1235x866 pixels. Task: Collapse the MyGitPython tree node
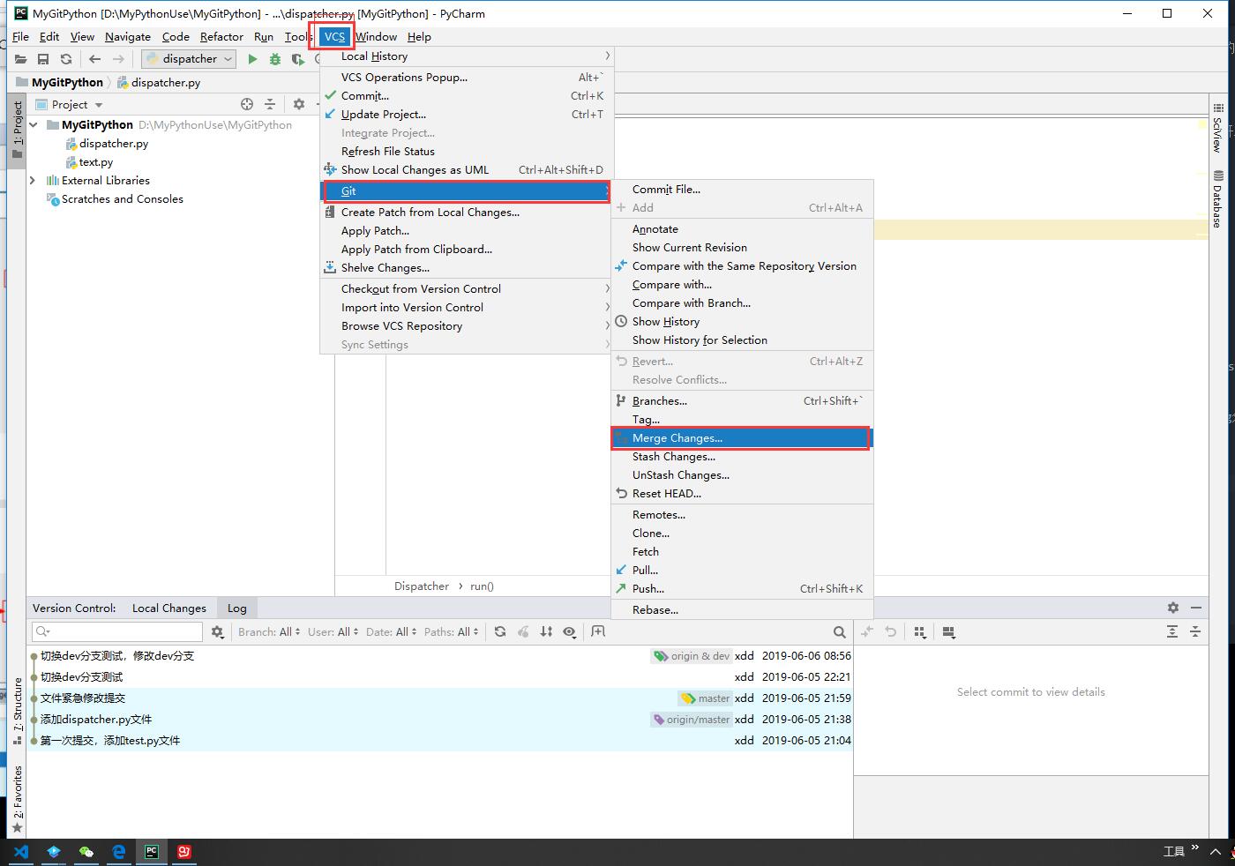click(x=34, y=125)
